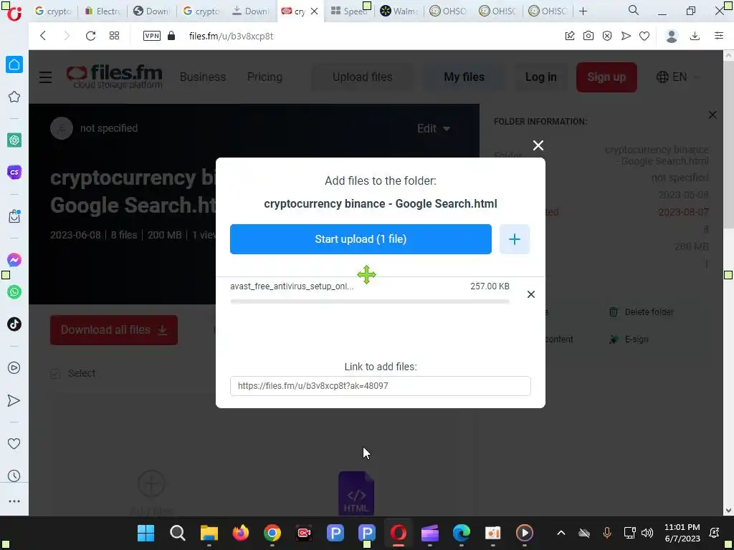Open the shopping bag sidebar icon
This screenshot has height=550, width=734.
pos(14,216)
